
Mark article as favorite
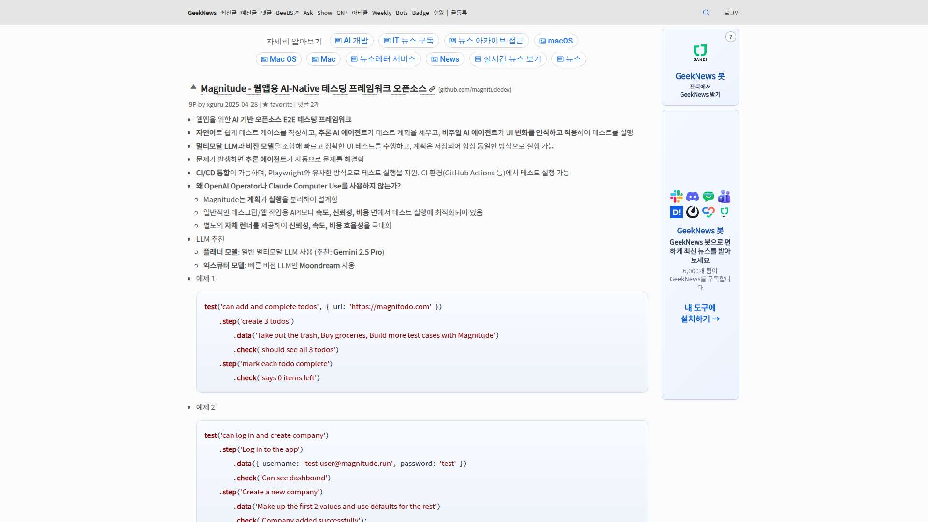click(277, 104)
